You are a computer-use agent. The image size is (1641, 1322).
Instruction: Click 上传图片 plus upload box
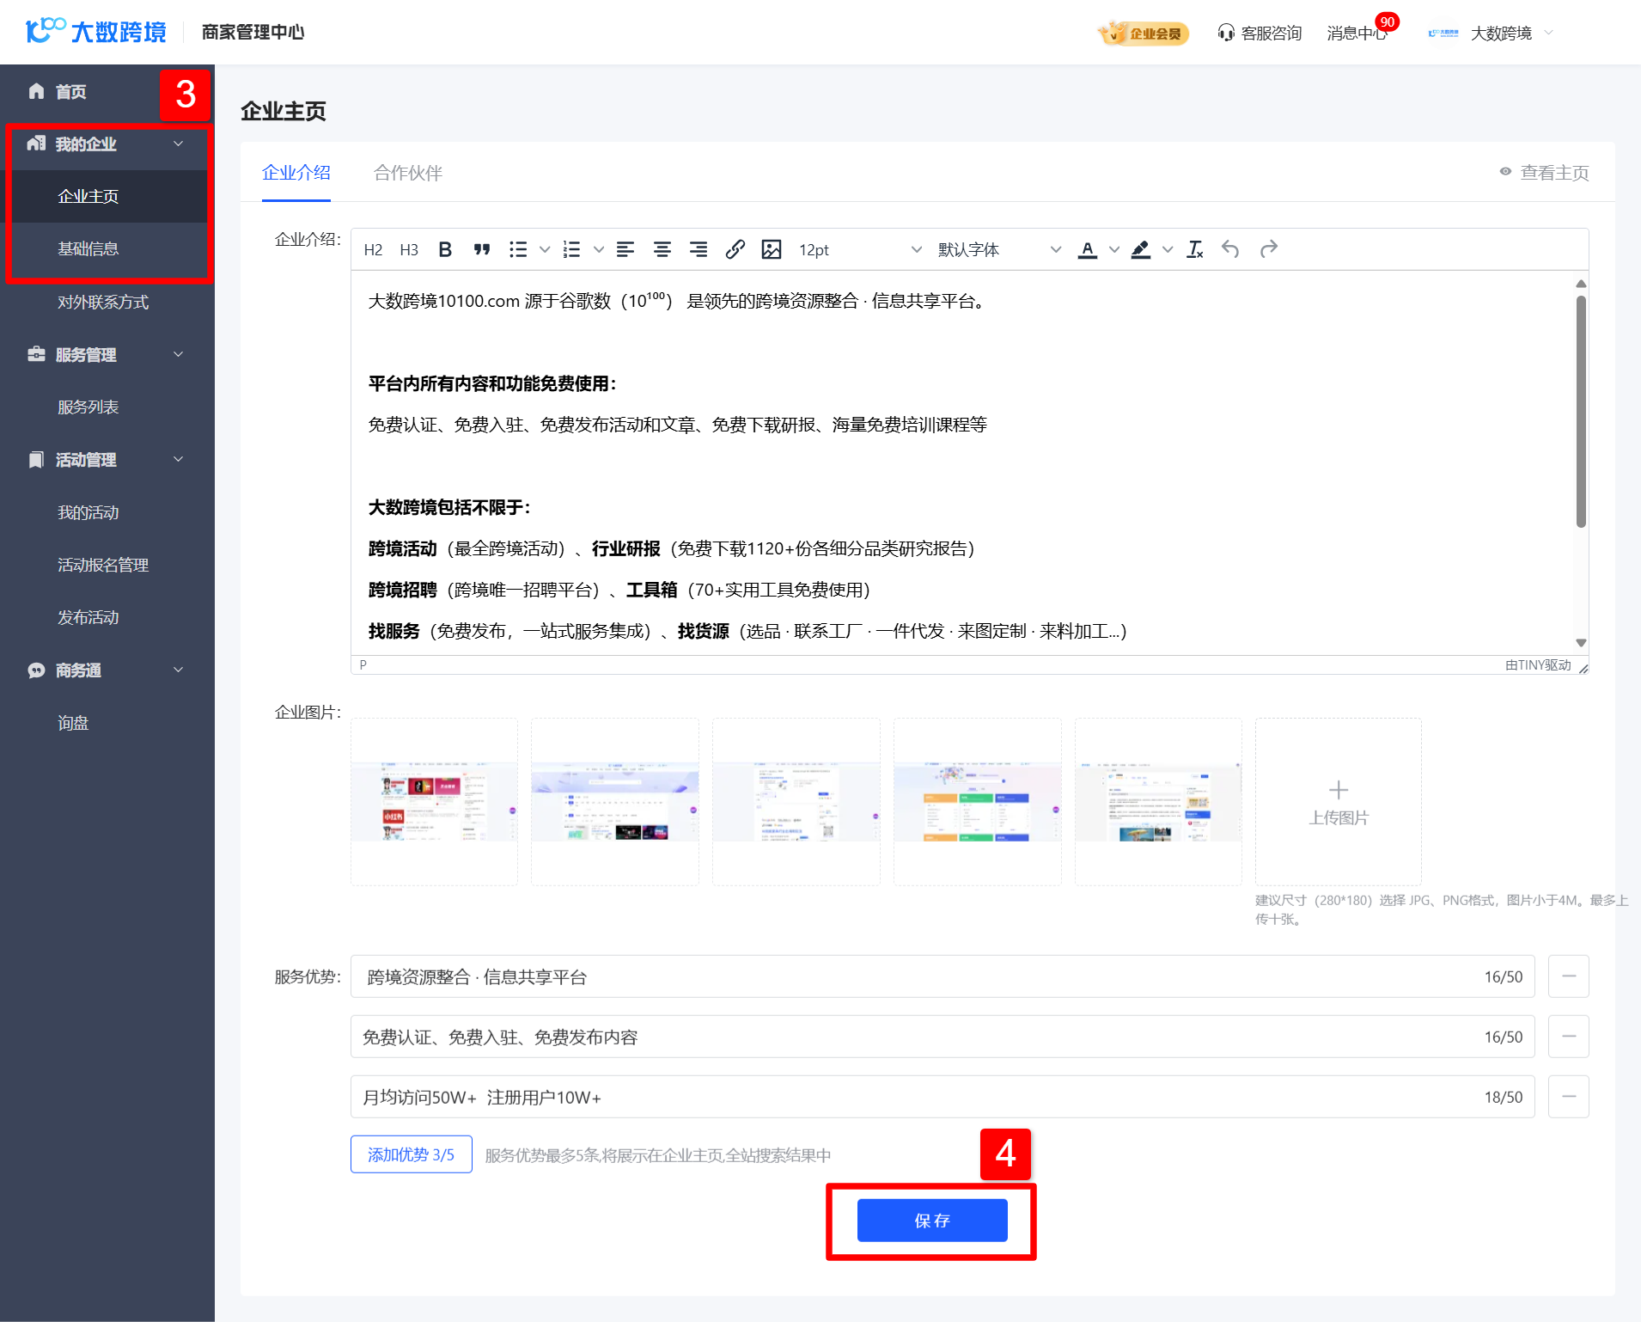coord(1339,802)
